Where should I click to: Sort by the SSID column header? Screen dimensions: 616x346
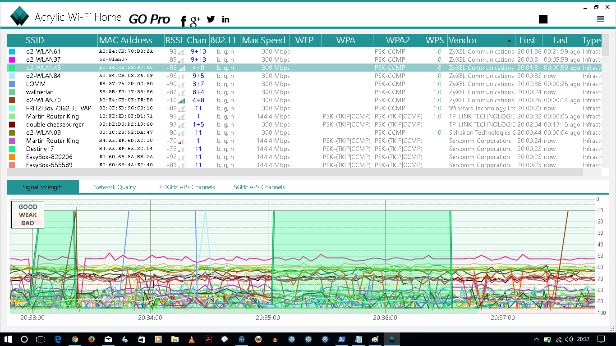(x=52, y=41)
